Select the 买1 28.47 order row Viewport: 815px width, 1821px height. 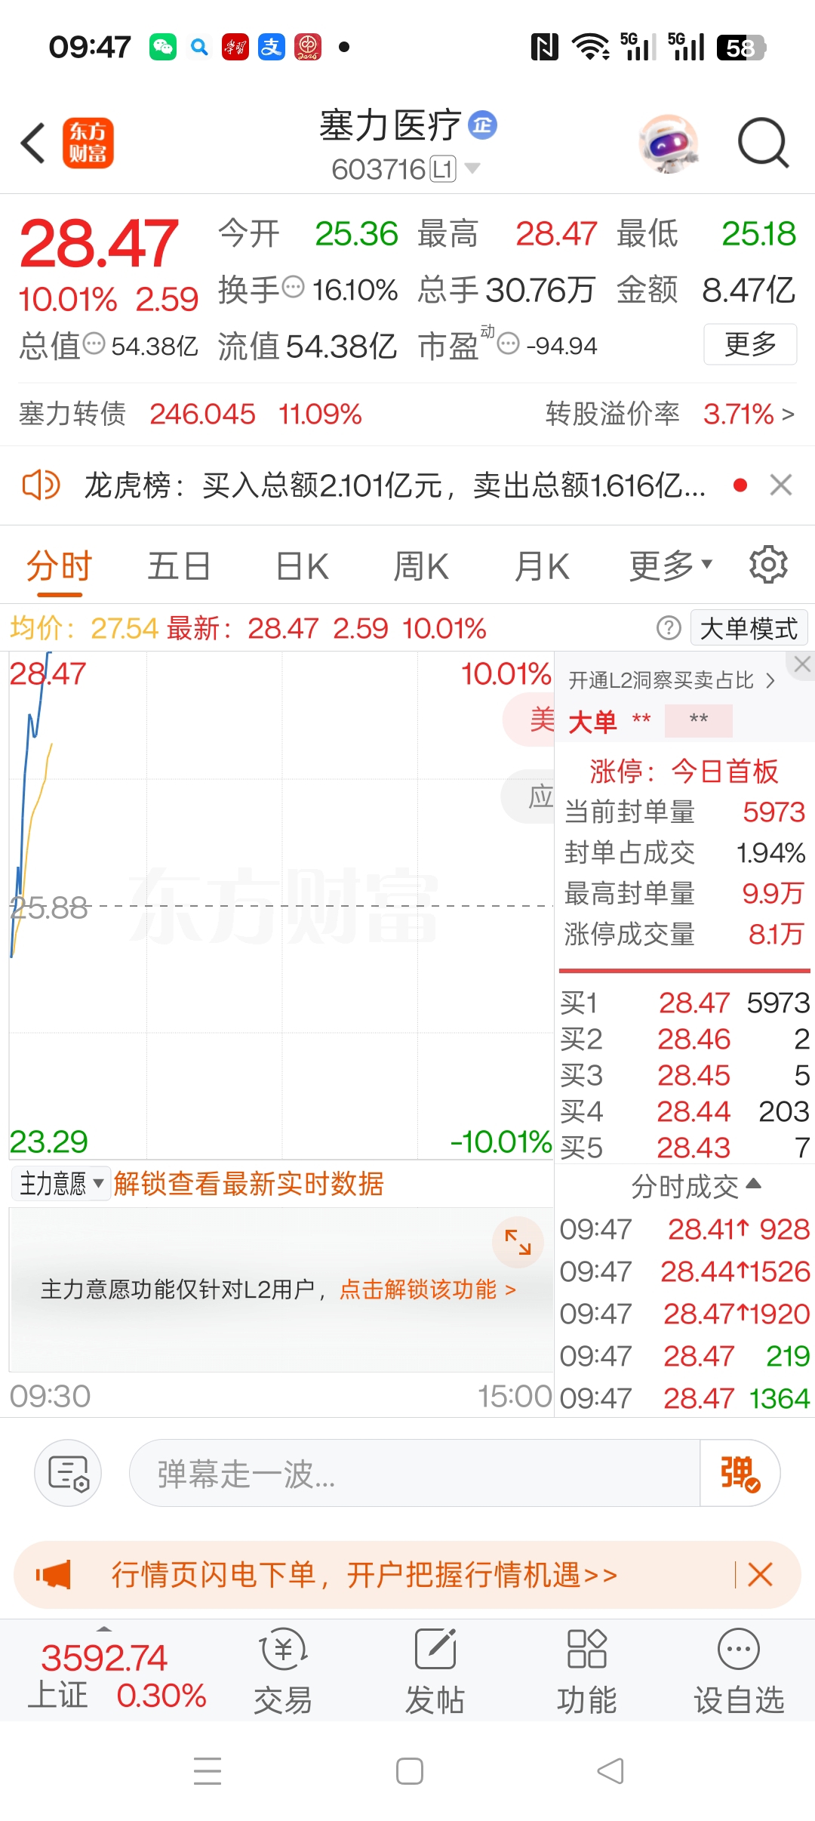tap(684, 1003)
